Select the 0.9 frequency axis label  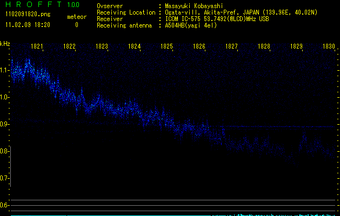click(x=4, y=124)
